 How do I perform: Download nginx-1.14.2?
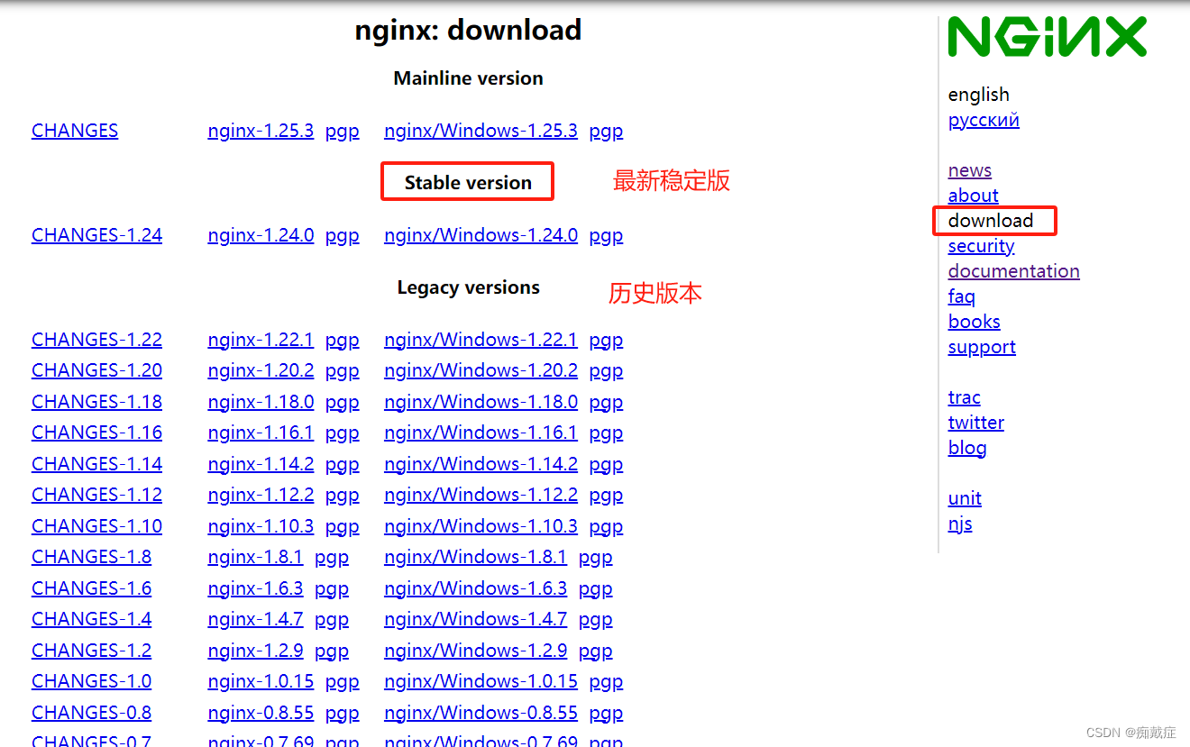point(261,464)
